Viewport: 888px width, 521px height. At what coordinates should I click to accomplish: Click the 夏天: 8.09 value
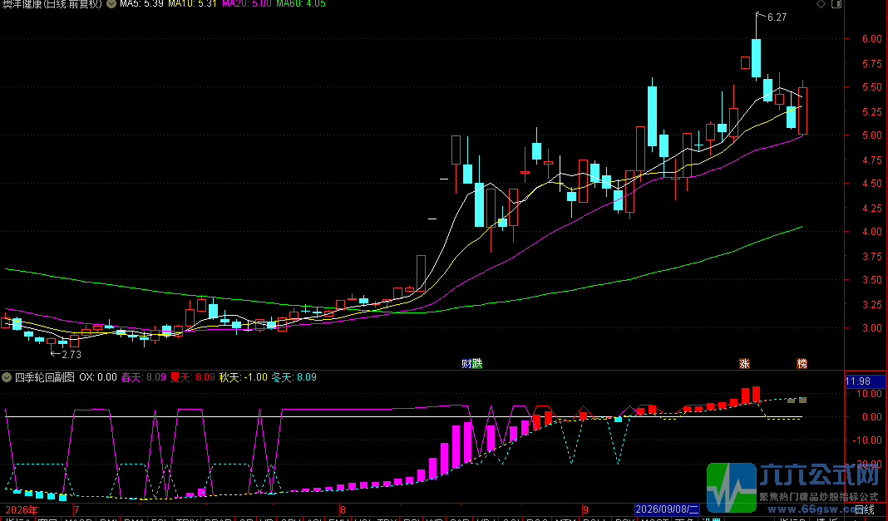(x=193, y=377)
